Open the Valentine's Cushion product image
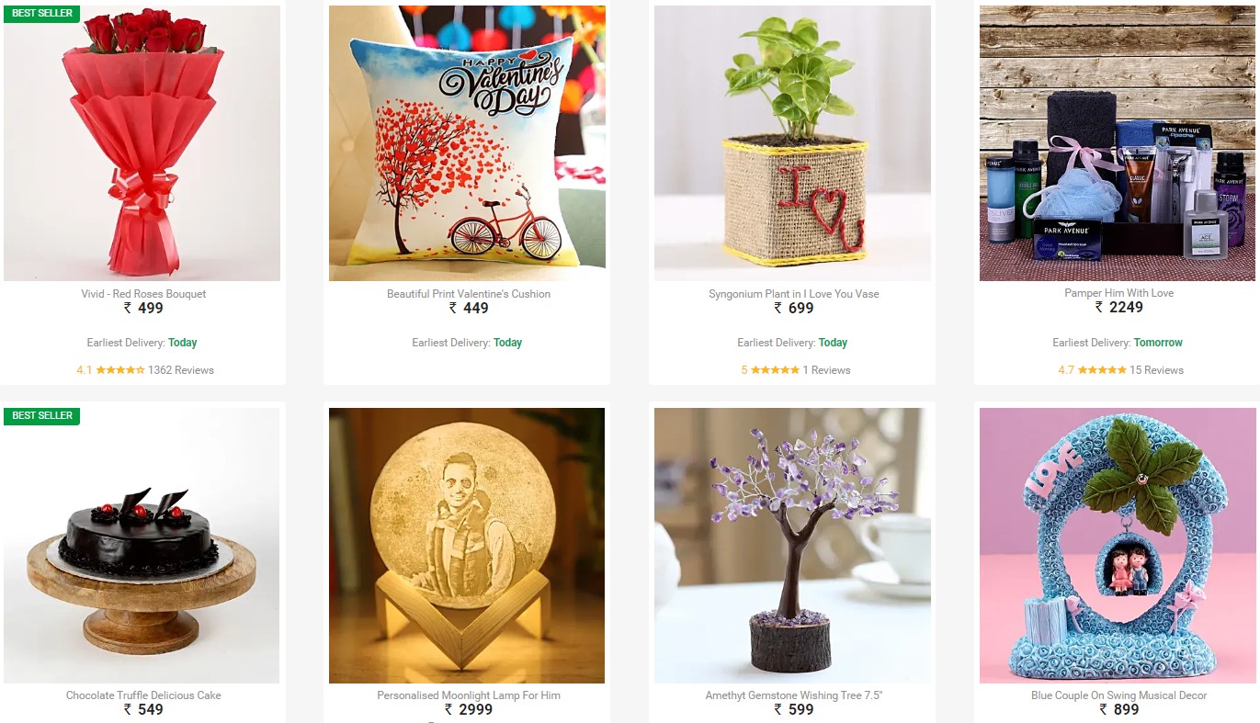This screenshot has width=1260, height=723. (x=467, y=143)
